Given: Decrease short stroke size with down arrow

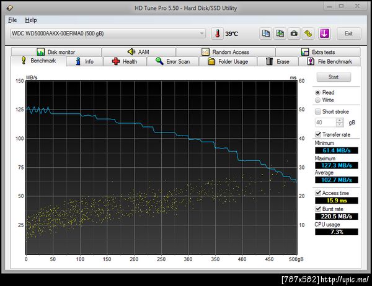Looking at the screenshot, I should (340, 124).
